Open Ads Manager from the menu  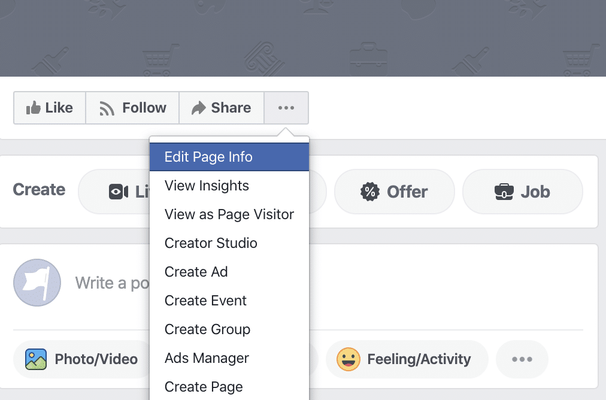[x=207, y=358]
